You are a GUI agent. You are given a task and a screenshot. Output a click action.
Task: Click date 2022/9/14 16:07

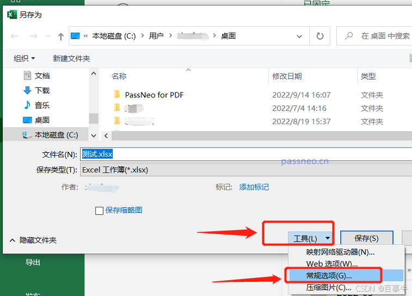pyautogui.click(x=302, y=95)
